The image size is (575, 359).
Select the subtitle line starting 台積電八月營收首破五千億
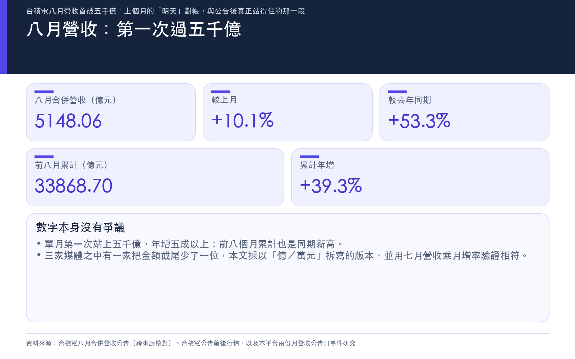166,11
